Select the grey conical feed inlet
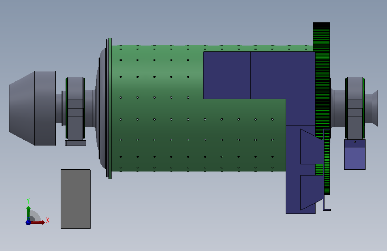 click(32, 108)
